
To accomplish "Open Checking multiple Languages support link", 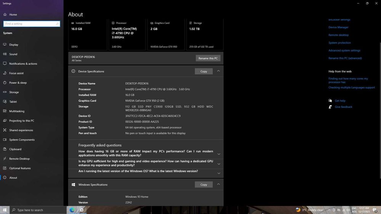I will [x=352, y=87].
